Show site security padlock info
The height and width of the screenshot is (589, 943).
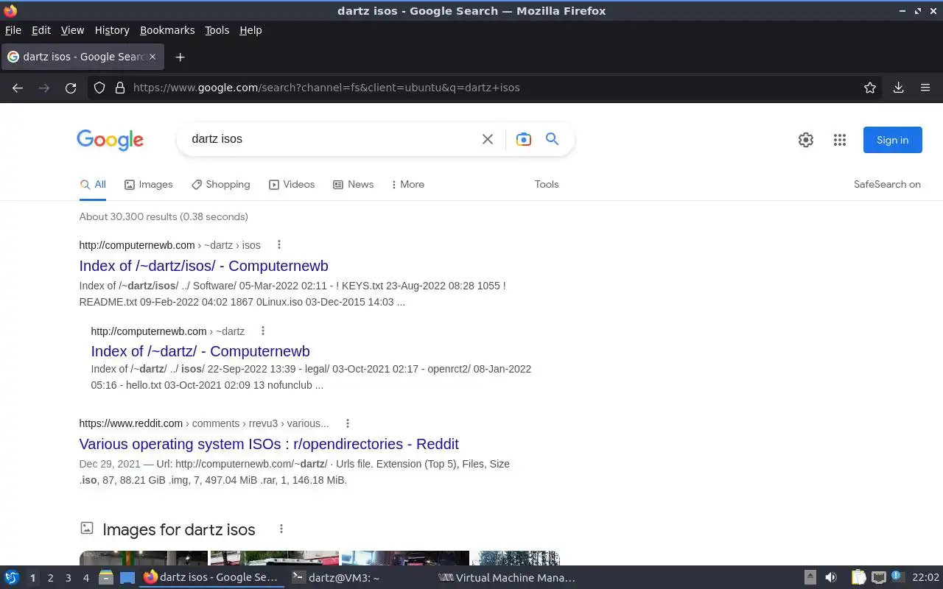click(119, 88)
